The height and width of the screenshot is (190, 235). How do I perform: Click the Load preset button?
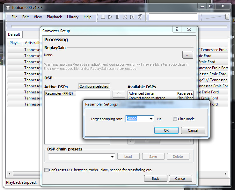[128, 157]
